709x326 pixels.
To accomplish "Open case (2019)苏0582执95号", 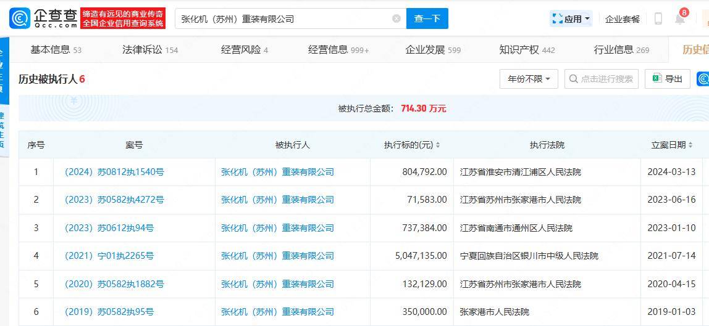I will (109, 312).
